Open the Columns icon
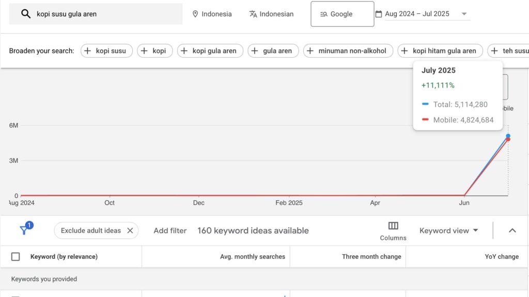 click(x=393, y=226)
